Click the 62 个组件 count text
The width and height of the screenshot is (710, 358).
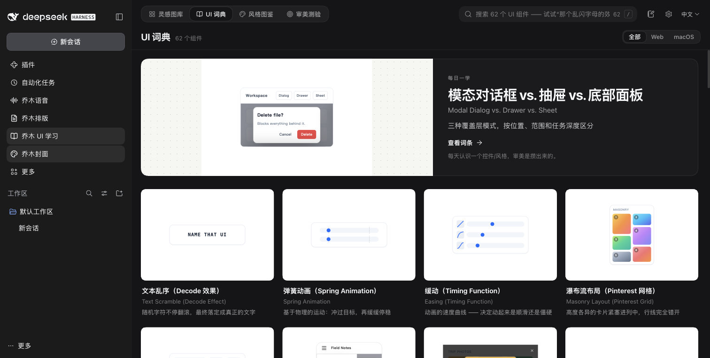pyautogui.click(x=189, y=38)
